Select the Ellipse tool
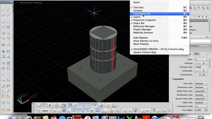212x119 pixels. click(3, 27)
